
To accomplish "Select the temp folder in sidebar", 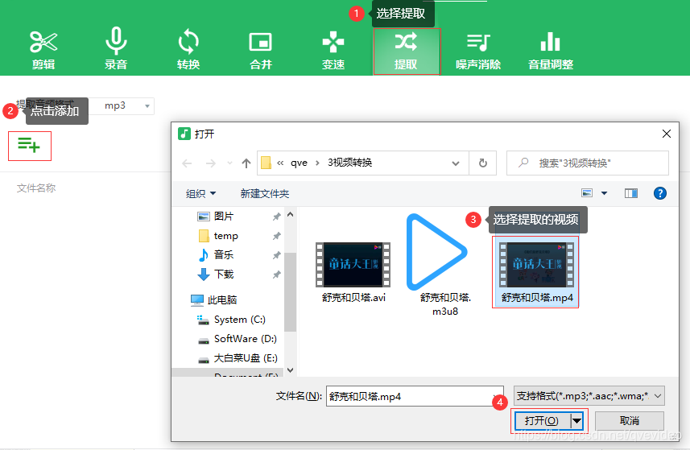I will click(225, 236).
